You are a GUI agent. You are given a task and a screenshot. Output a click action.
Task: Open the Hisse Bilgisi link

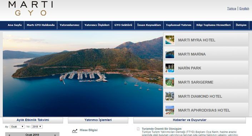click(x=89, y=130)
